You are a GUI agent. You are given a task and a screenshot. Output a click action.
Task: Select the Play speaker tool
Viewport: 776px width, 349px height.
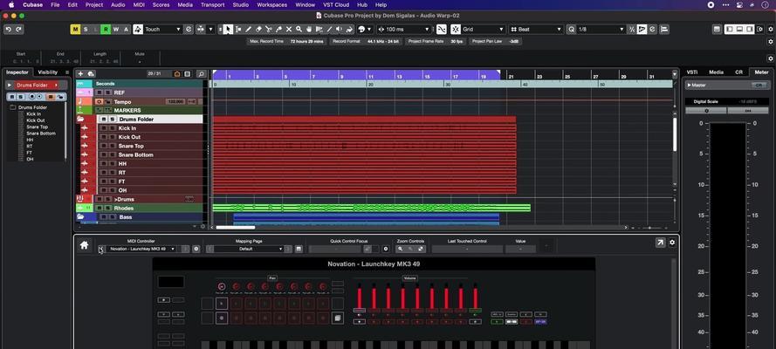click(x=339, y=29)
